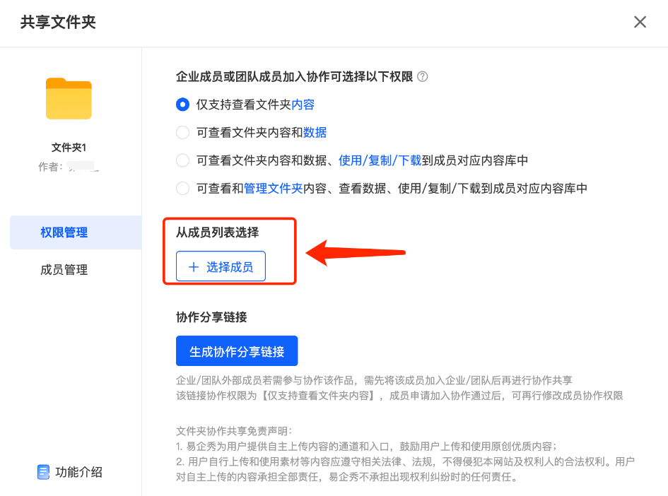Click the blue 数据 link text
Image resolution: width=668 pixels, height=496 pixels.
coord(315,132)
